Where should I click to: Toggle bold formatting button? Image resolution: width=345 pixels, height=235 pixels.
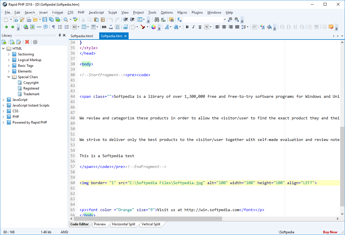tap(187, 27)
